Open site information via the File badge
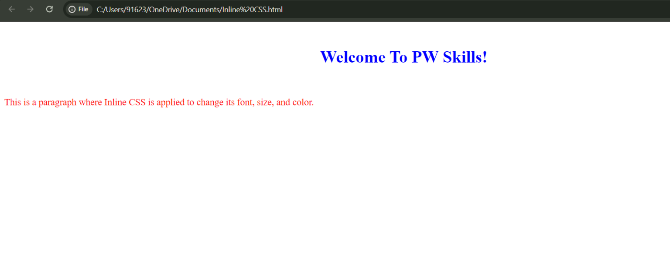 point(78,9)
